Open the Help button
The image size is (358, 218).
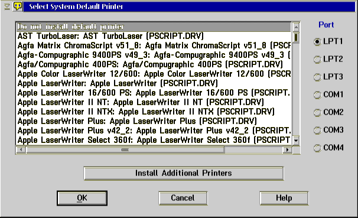point(284,198)
